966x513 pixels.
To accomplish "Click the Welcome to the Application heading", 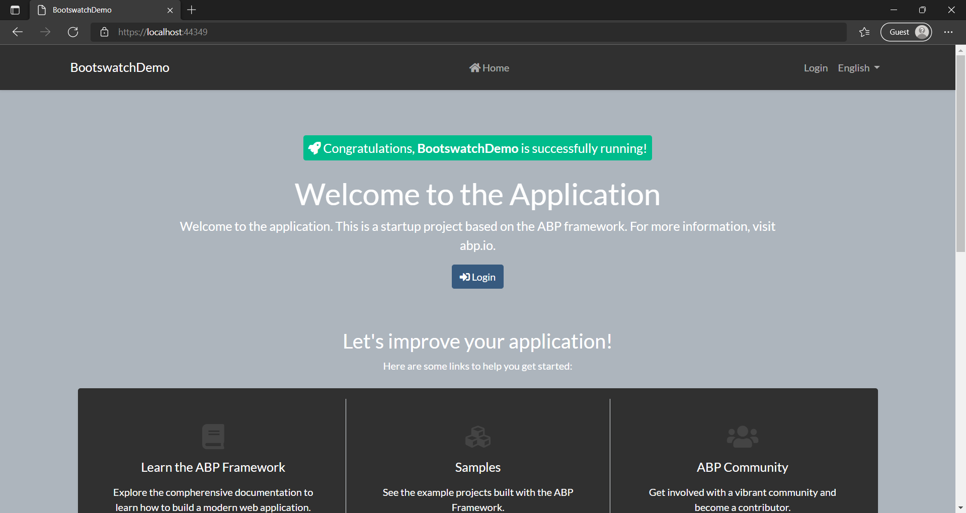I will click(477, 195).
